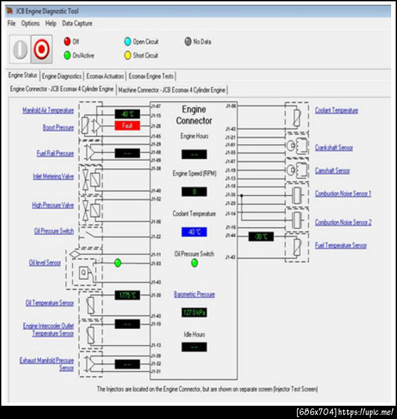Click the grey No Data legend indicator
This screenshot has width=397, height=419.
(x=188, y=42)
